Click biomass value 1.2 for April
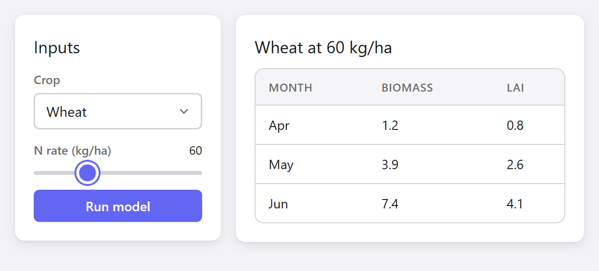 (x=390, y=125)
